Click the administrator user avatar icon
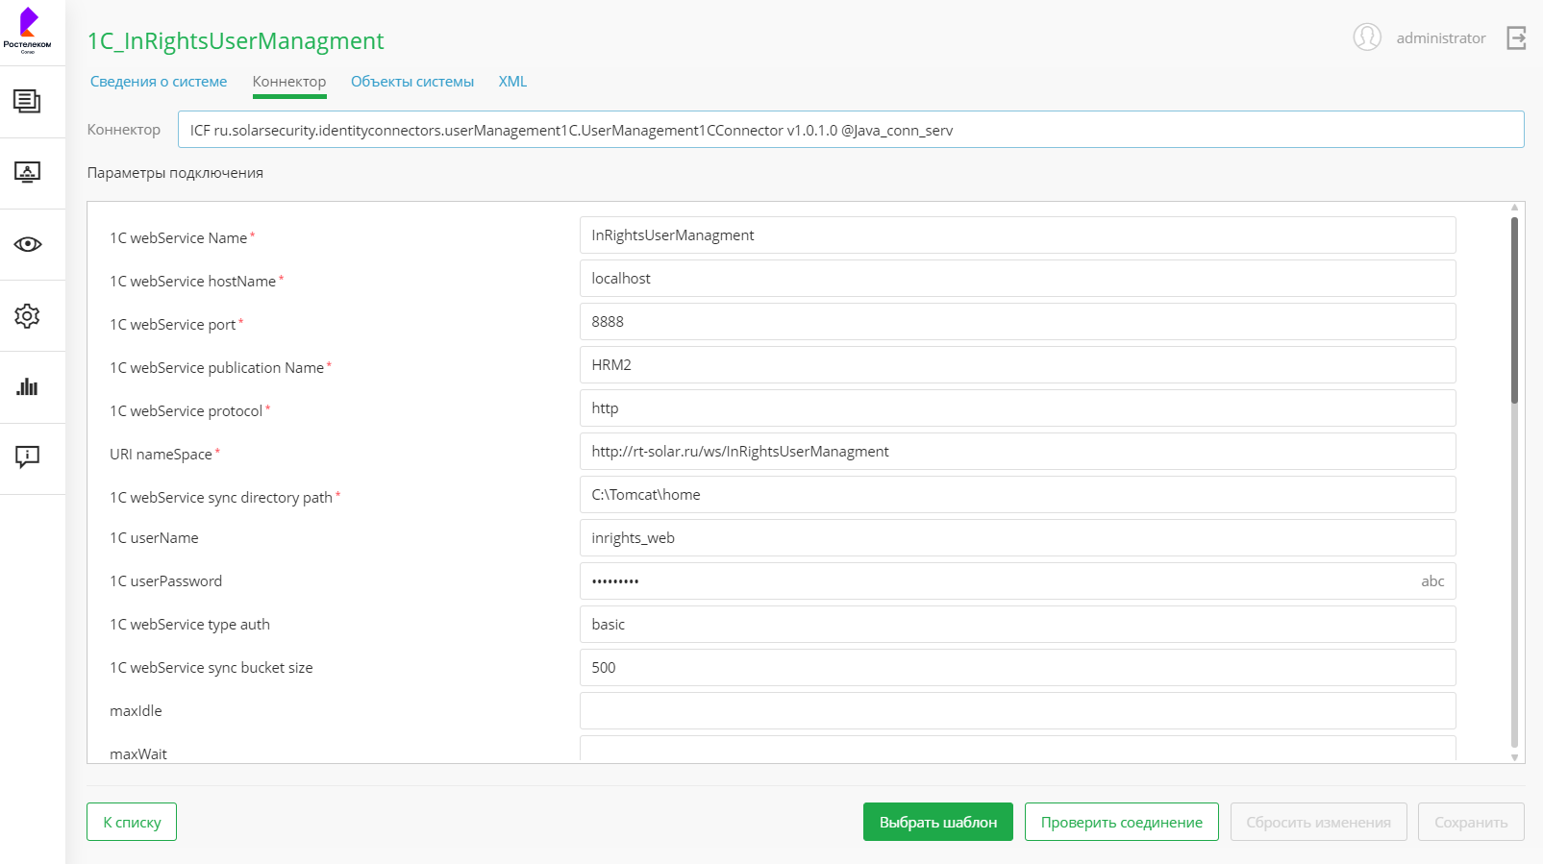 point(1366,37)
